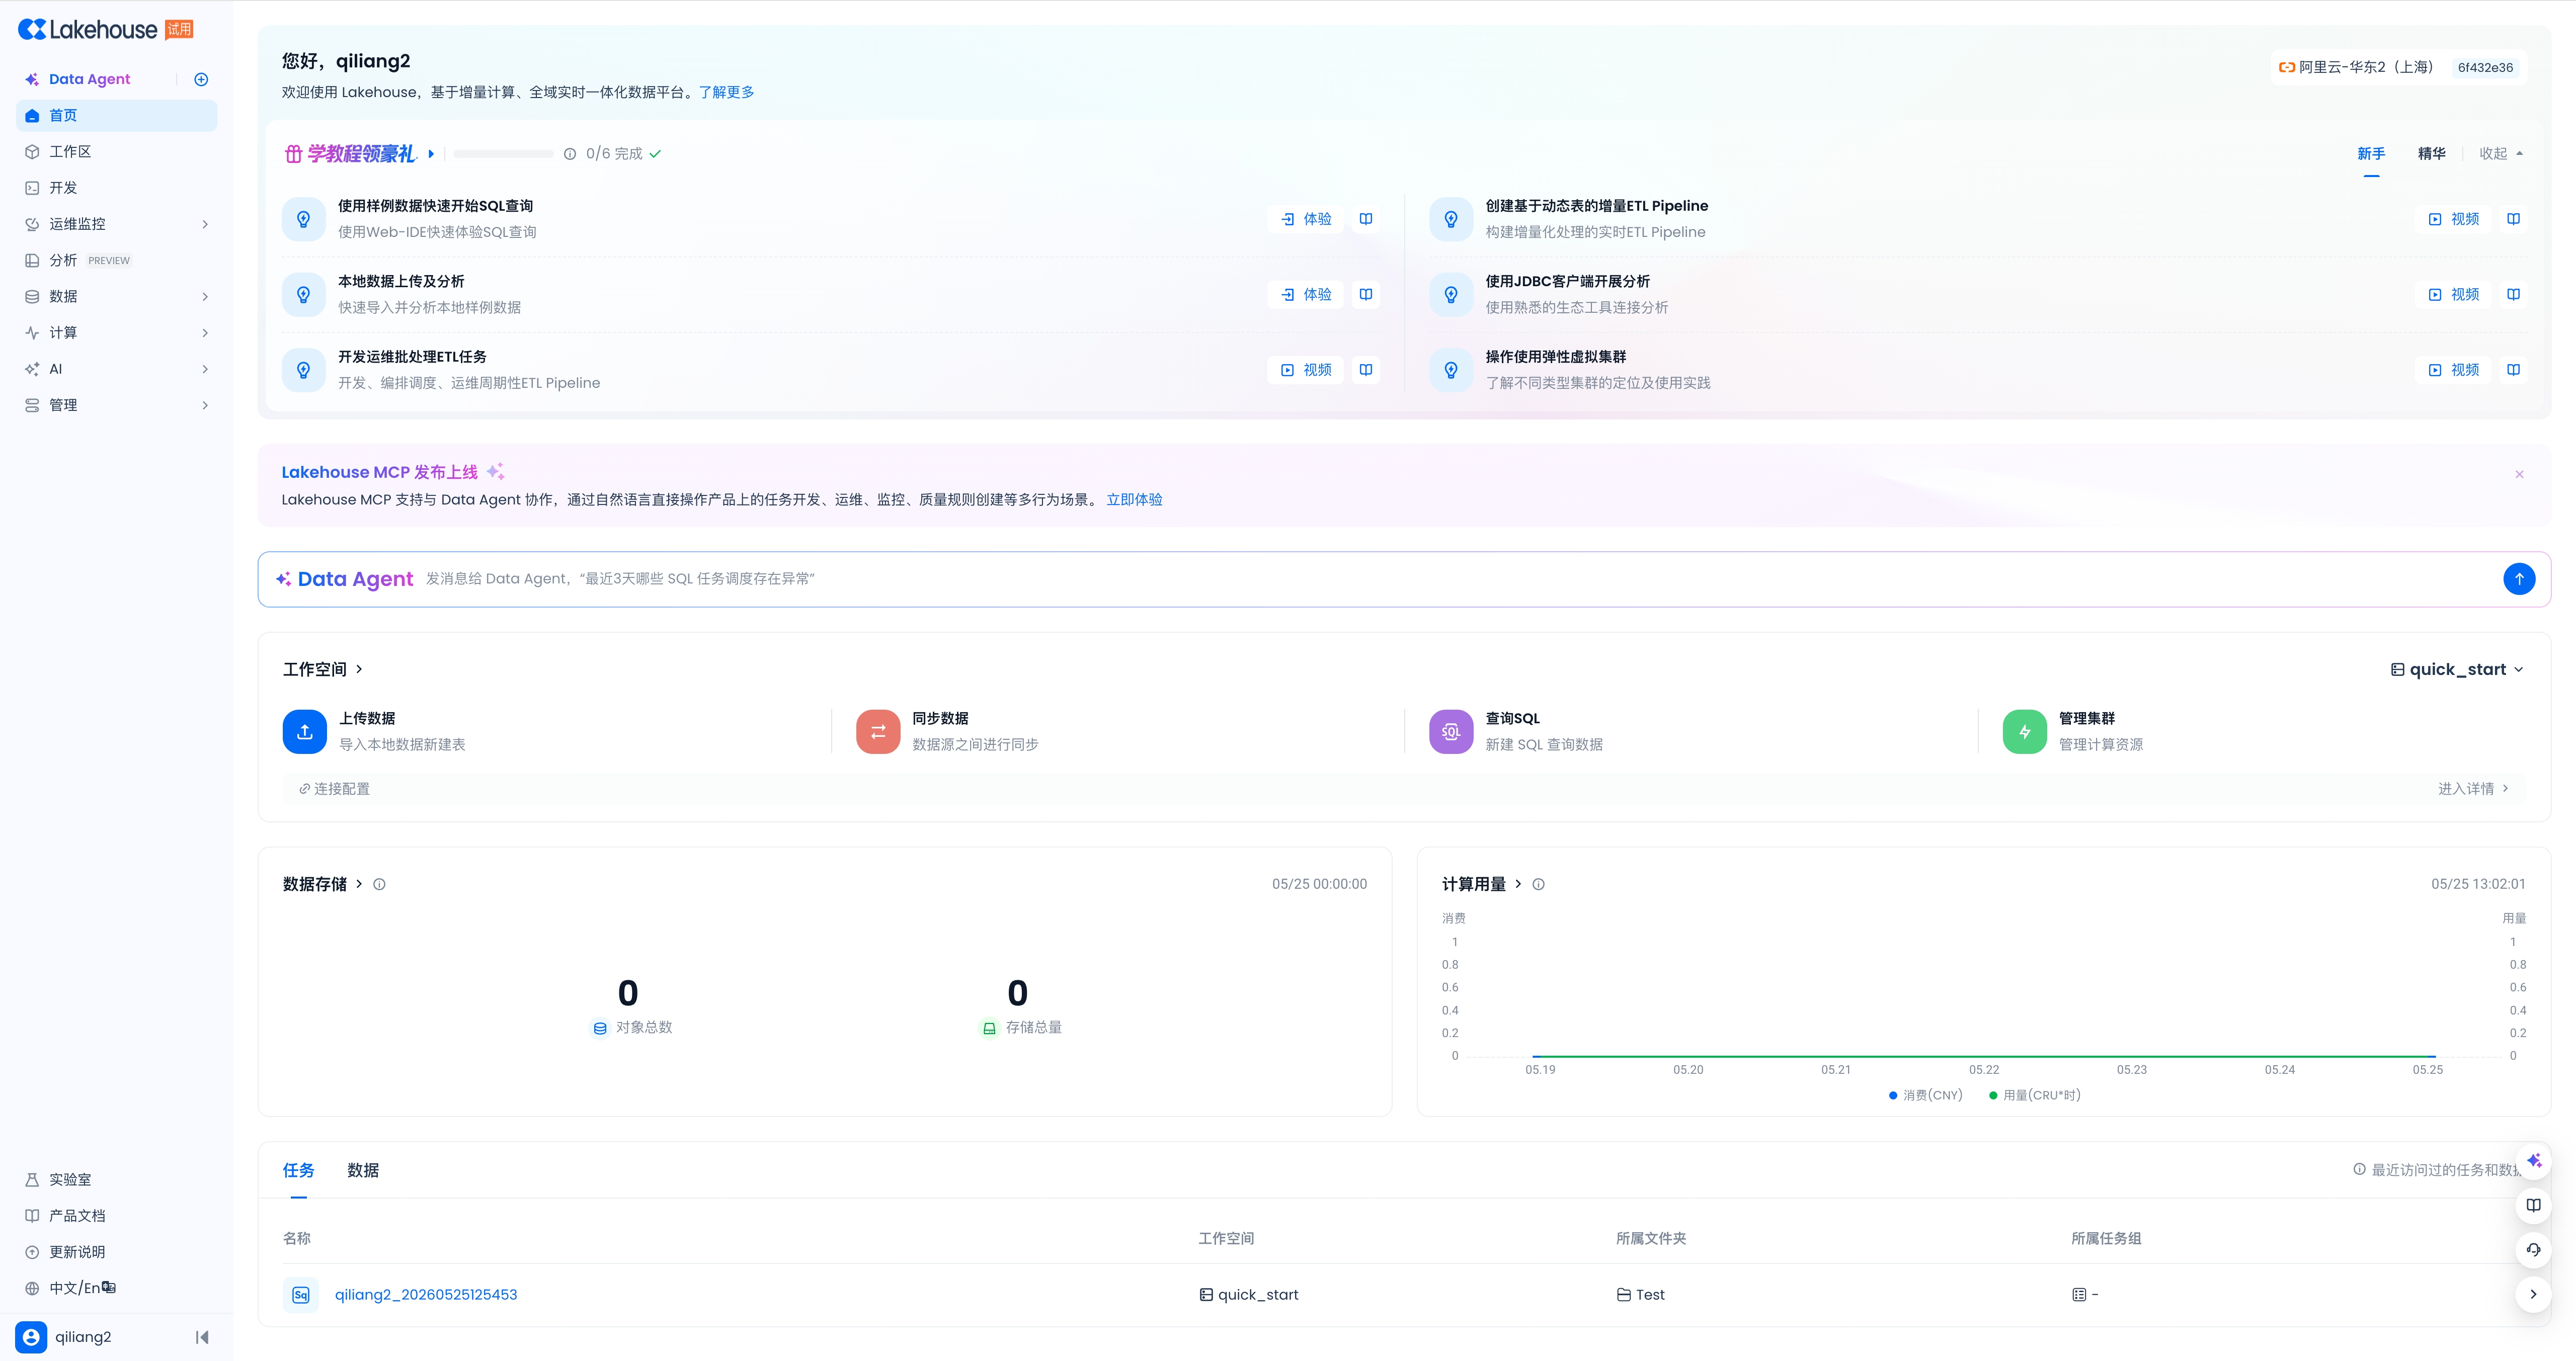Click the tutorial progress bar
Screen dimensions: 2576x1361
coord(503,154)
